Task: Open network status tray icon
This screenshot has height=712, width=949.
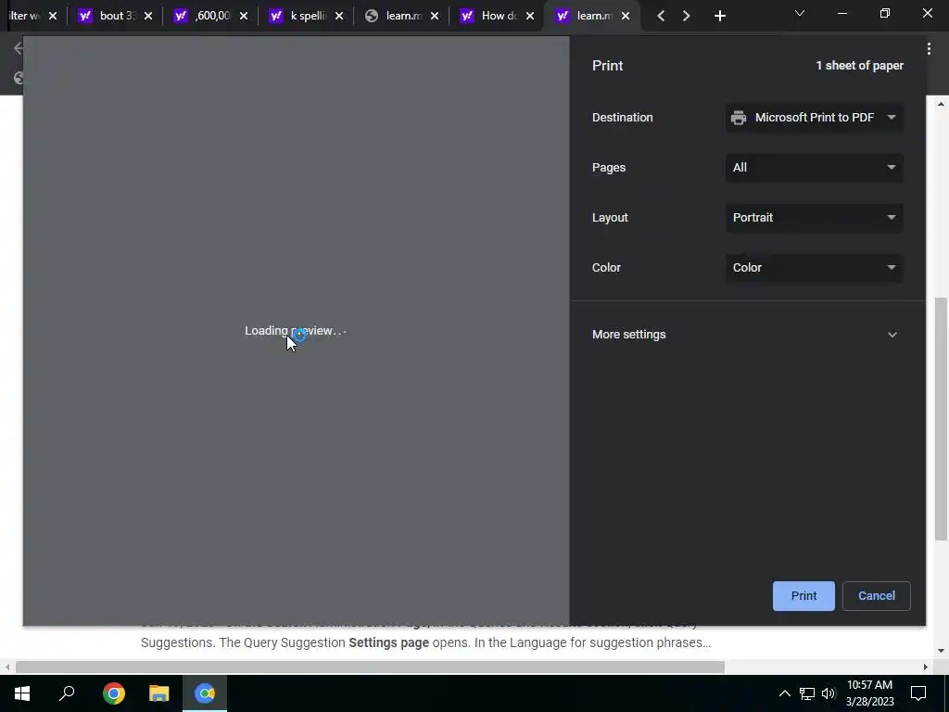Action: (x=807, y=693)
